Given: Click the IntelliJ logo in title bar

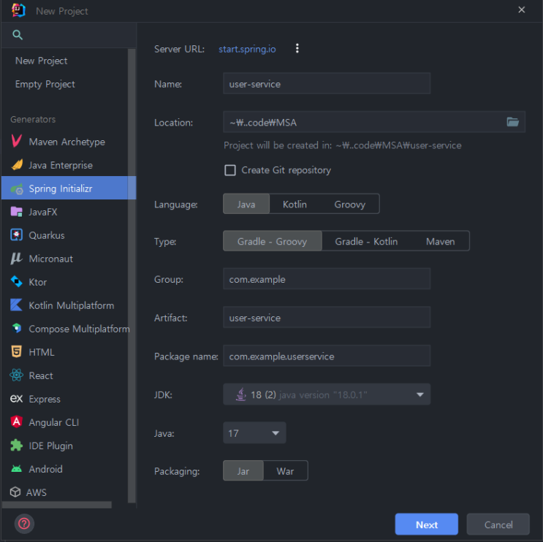Looking at the screenshot, I should 18,10.
